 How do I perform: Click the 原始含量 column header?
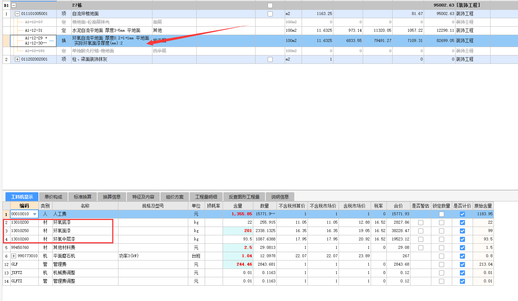(x=483, y=206)
